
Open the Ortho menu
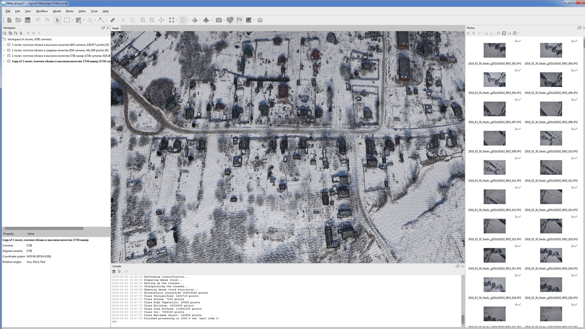coord(82,11)
